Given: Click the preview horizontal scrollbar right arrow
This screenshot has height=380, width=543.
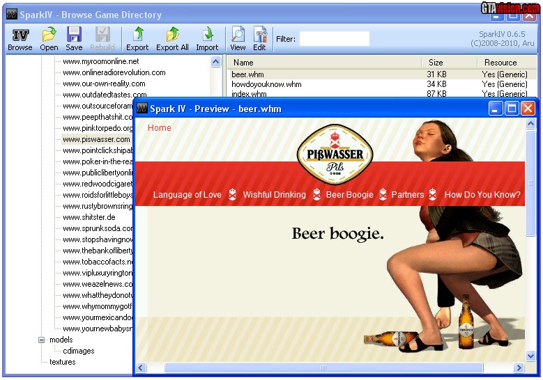Looking at the screenshot, I should tap(518, 367).
